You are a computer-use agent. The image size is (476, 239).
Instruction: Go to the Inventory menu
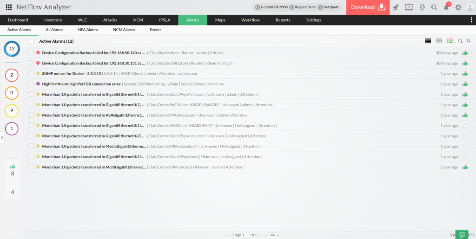click(53, 20)
